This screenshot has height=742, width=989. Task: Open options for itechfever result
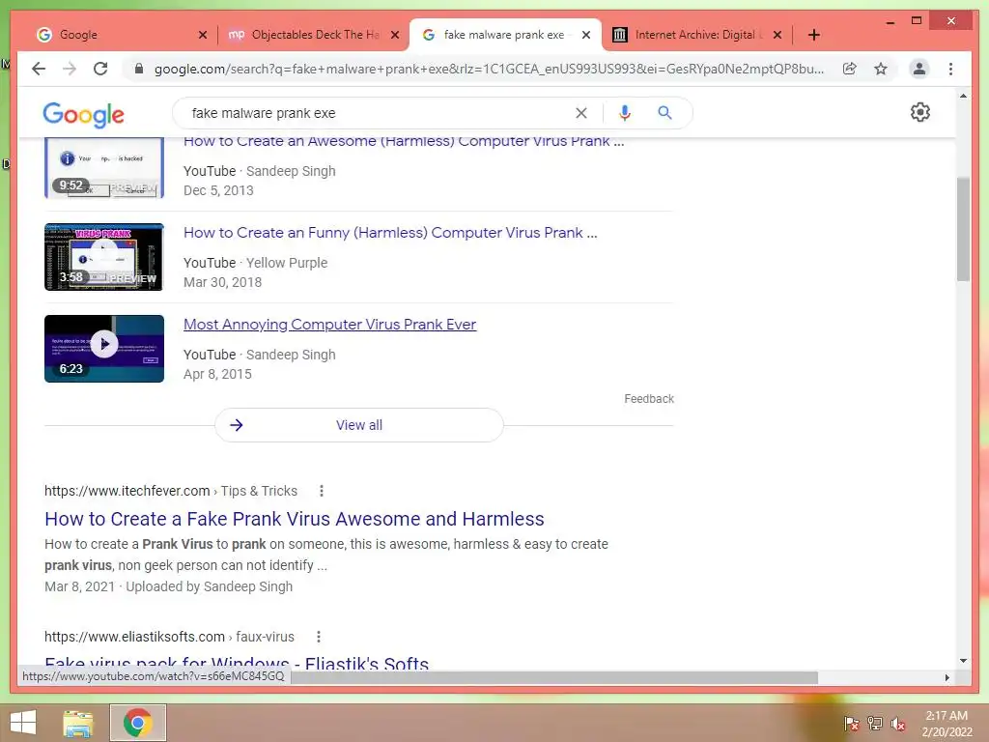[321, 491]
